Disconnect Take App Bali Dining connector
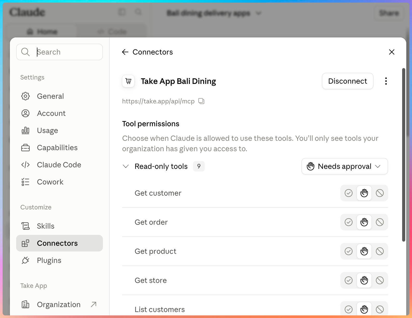Image resolution: width=412 pixels, height=318 pixels. coord(348,81)
